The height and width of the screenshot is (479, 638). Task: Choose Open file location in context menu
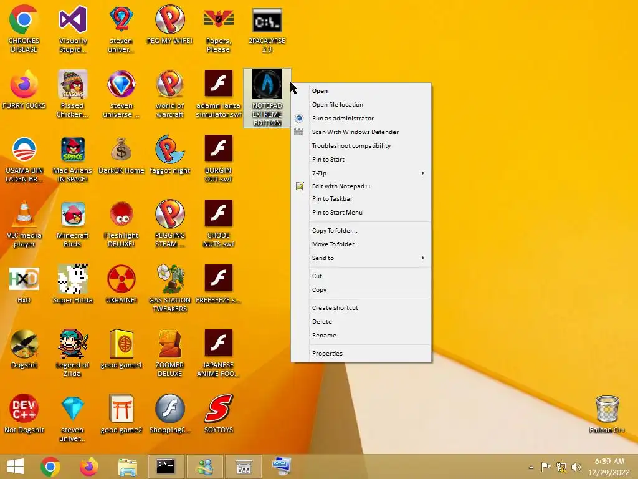click(x=361, y=105)
